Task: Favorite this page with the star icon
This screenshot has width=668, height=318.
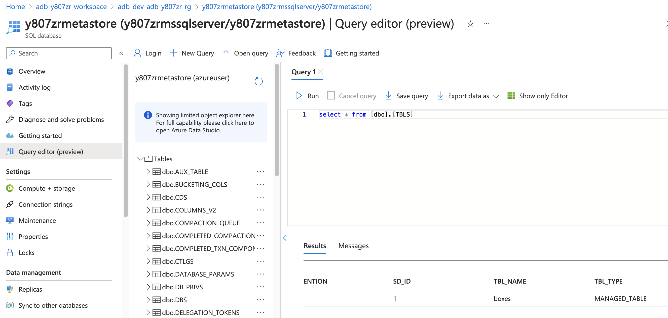Action: (x=470, y=24)
